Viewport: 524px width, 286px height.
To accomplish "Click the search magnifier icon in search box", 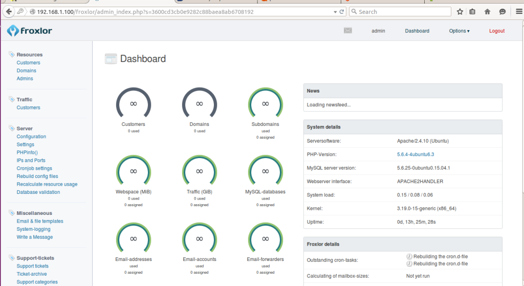I will 354,12.
